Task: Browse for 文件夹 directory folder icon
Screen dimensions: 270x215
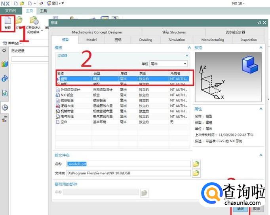Action: (x=196, y=173)
